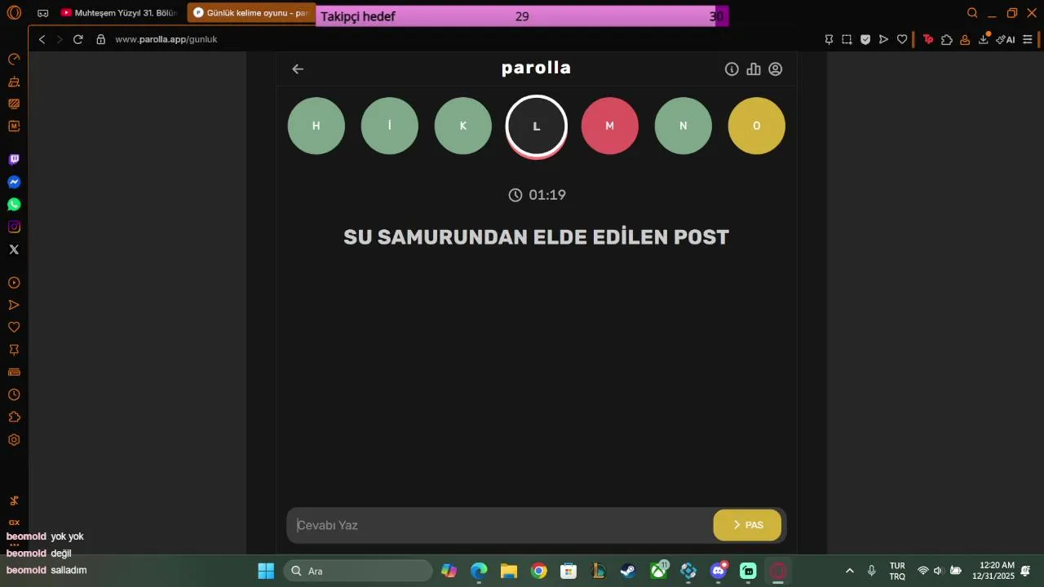Open Twitch in the sidebar
The height and width of the screenshot is (587, 1044).
(14, 160)
